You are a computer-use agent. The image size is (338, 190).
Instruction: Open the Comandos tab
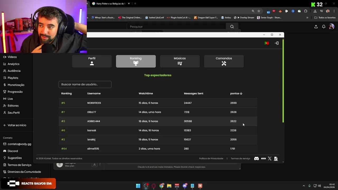(224, 61)
